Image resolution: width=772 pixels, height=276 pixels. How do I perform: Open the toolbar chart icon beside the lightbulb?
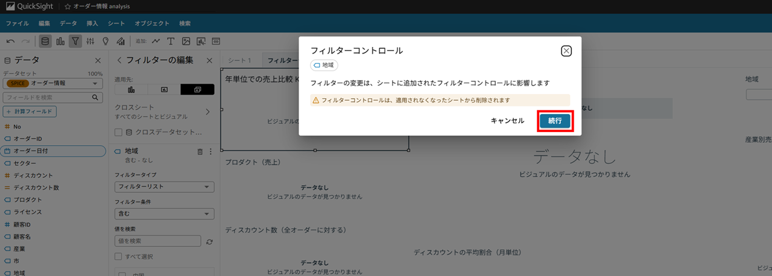coord(121,41)
